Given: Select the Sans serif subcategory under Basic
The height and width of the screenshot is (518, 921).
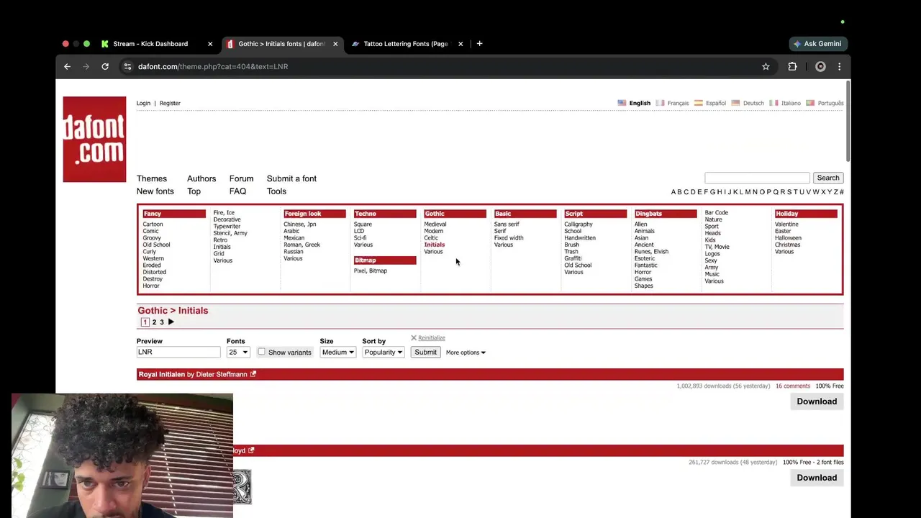Looking at the screenshot, I should click(507, 224).
